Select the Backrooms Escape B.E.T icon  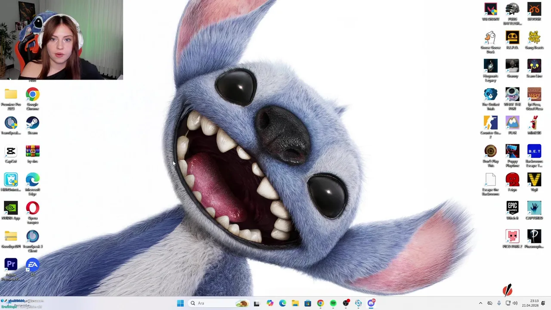point(534,156)
